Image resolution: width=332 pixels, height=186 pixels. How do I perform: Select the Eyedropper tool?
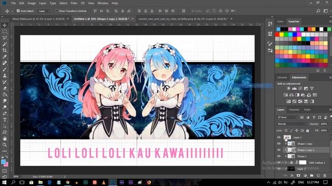pos(5,57)
